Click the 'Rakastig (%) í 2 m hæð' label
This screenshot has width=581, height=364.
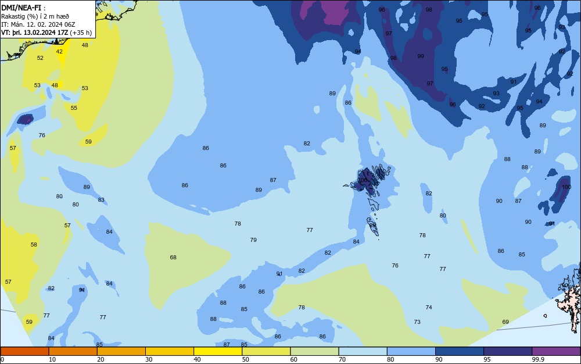(x=35, y=16)
